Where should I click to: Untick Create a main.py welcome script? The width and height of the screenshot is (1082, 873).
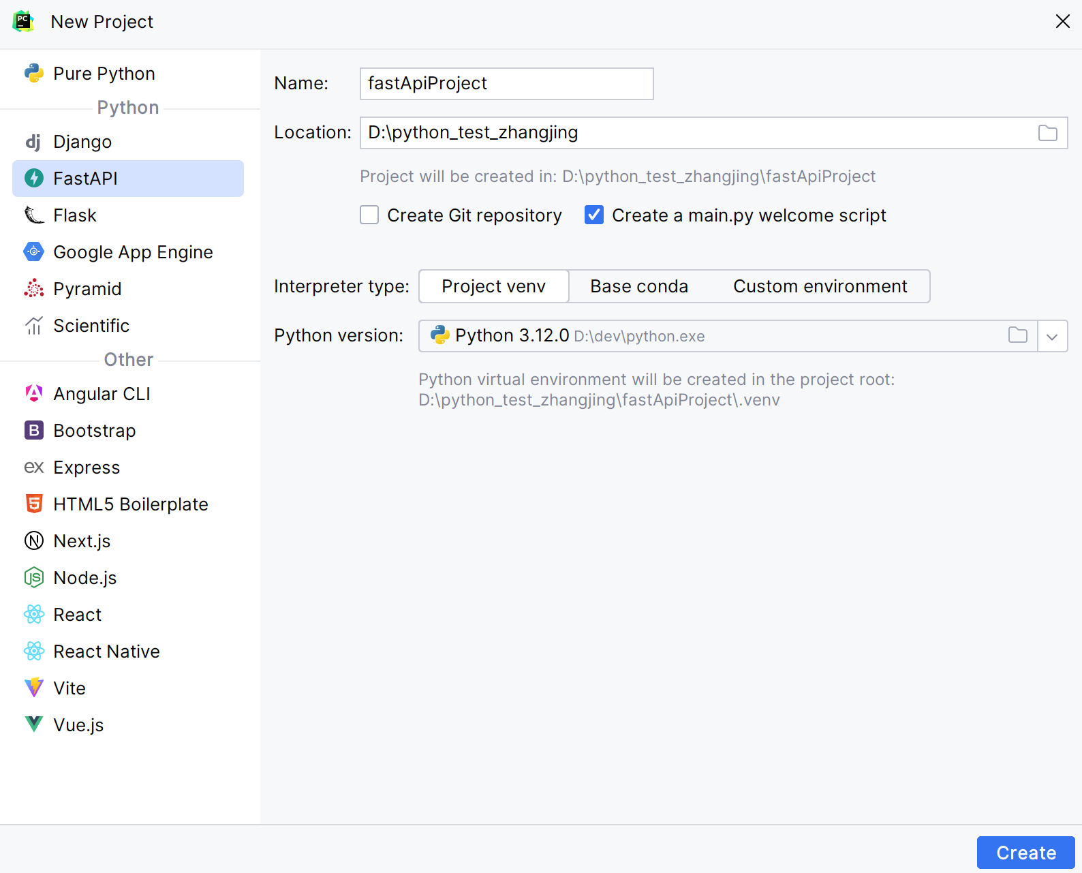point(594,215)
